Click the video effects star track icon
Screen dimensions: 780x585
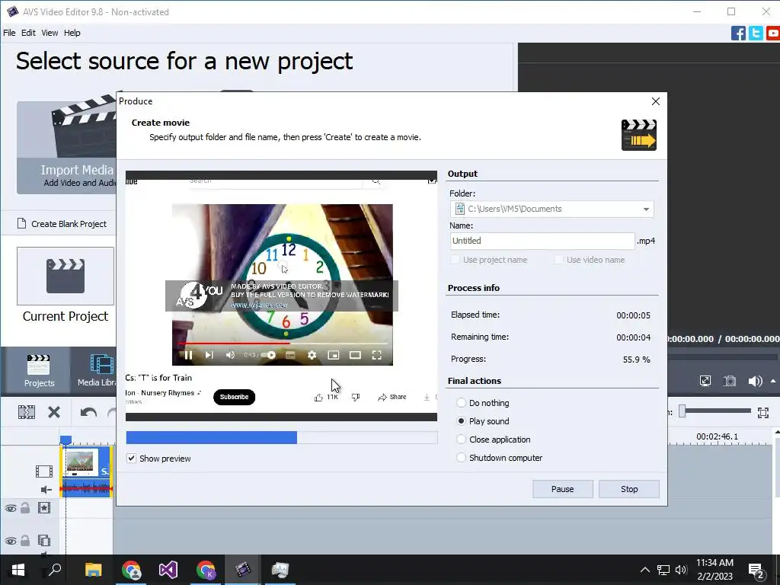(44, 508)
